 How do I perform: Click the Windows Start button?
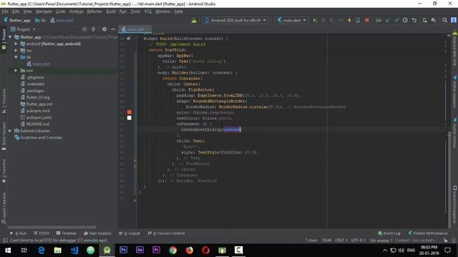point(8,250)
